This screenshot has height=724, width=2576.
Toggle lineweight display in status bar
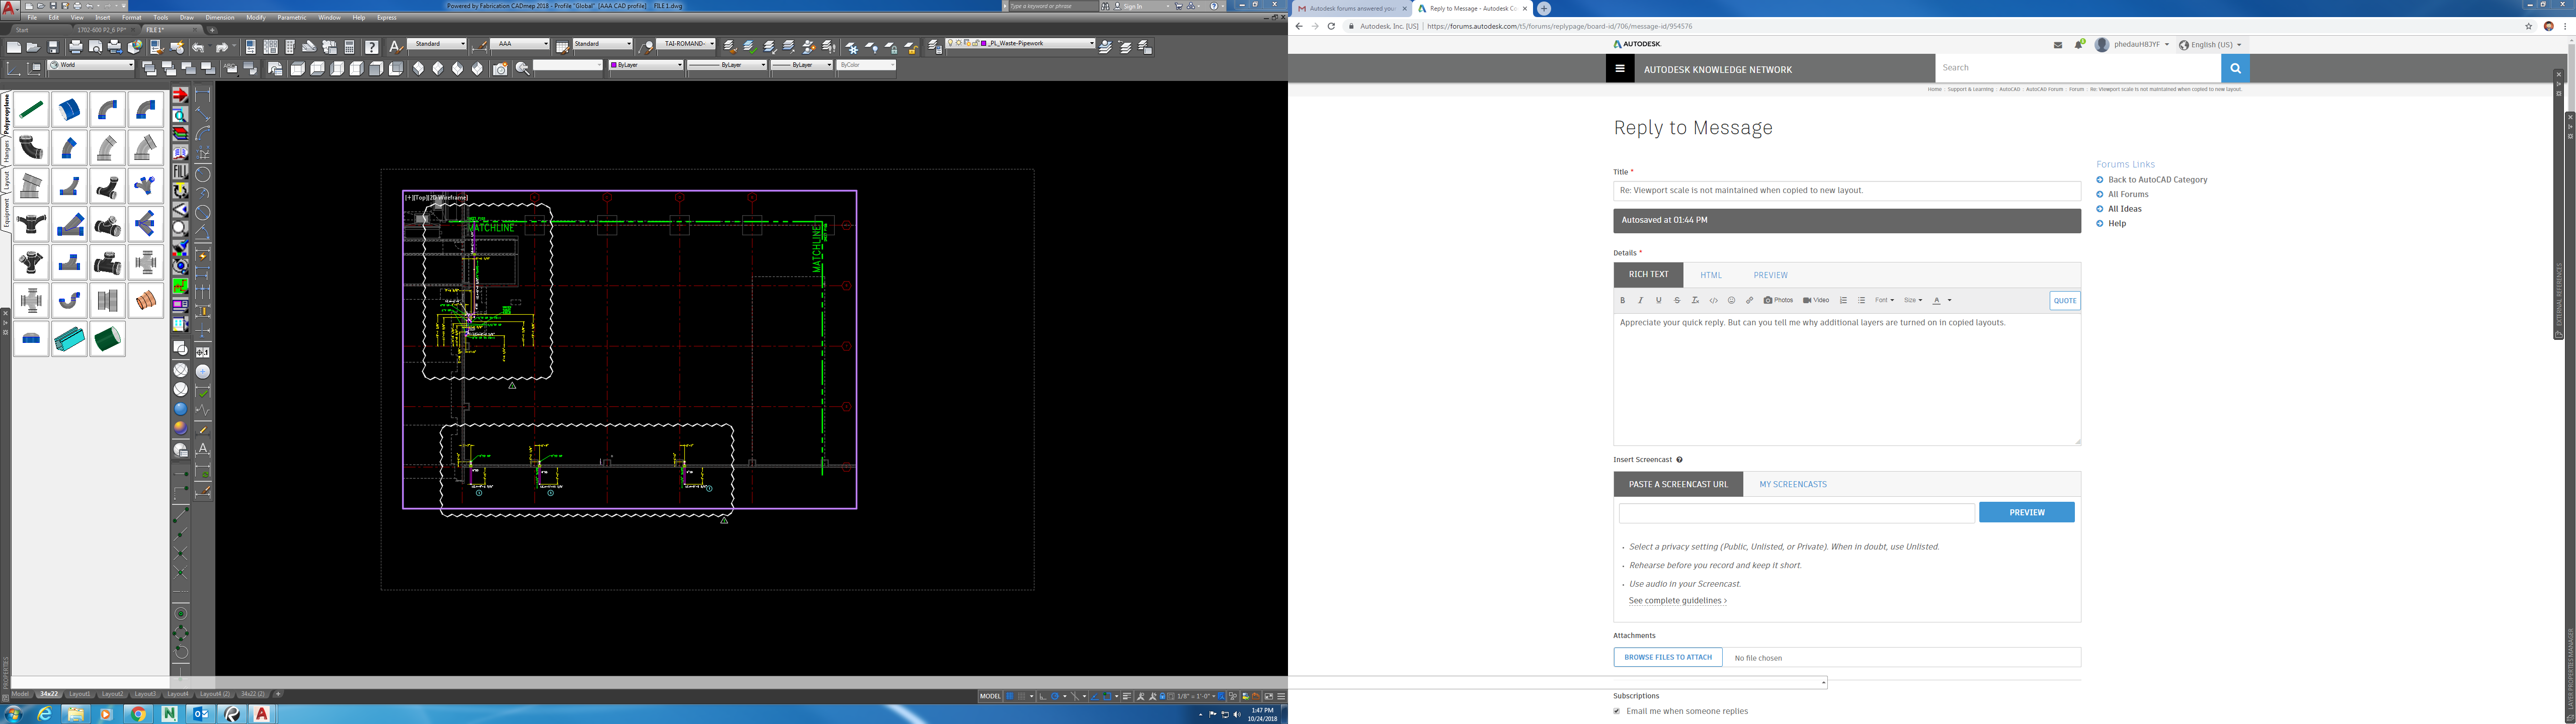(x=1127, y=696)
